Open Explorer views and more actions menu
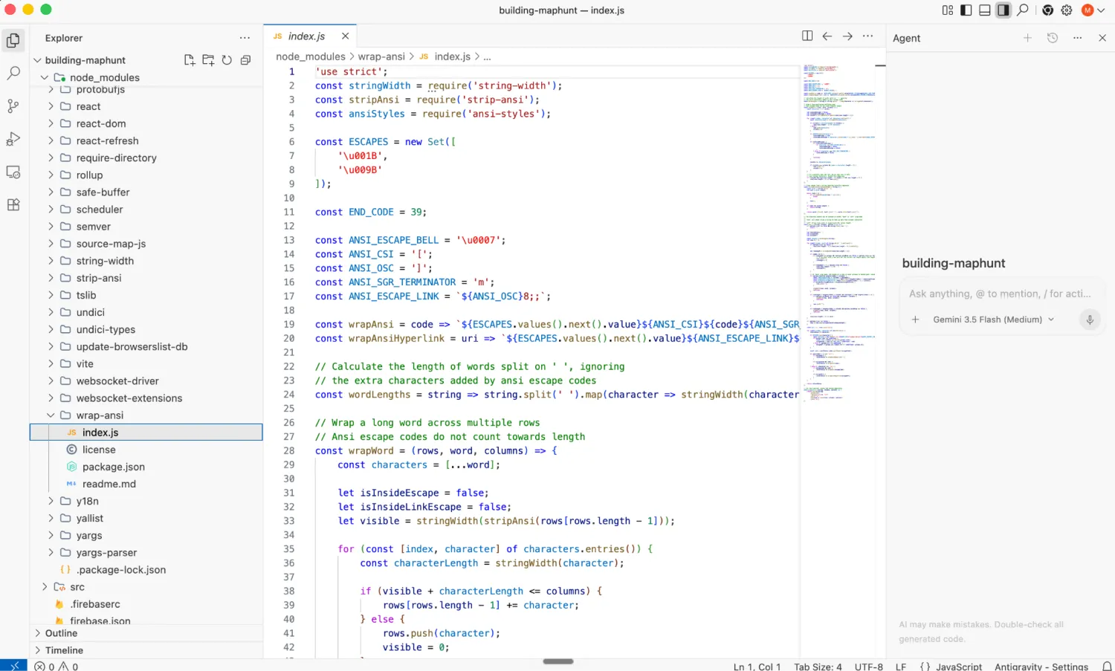The width and height of the screenshot is (1115, 671). (x=245, y=38)
